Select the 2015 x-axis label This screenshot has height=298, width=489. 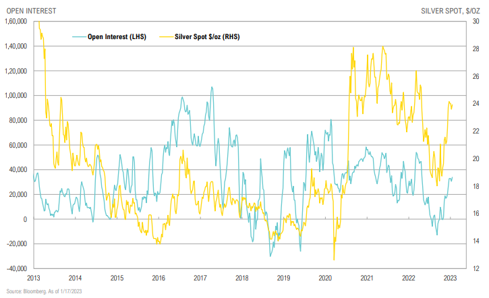click(x=117, y=277)
